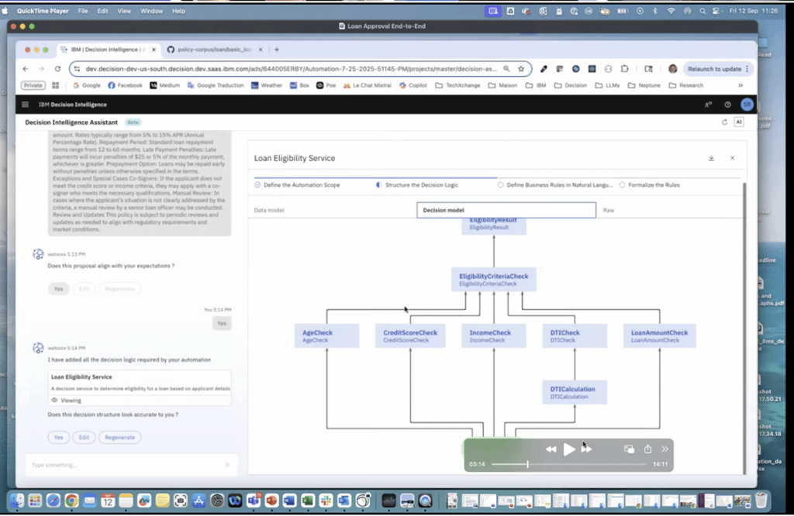This screenshot has width=794, height=516.
Task: Select the Structure the Decision Logic step
Action: (x=417, y=184)
